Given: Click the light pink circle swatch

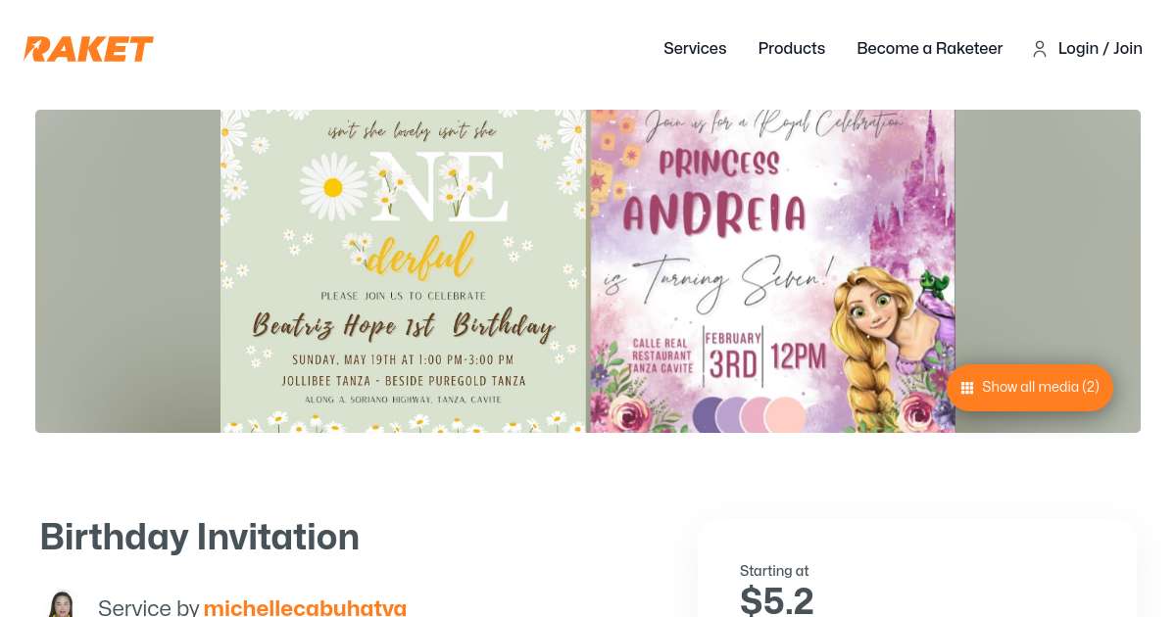Looking at the screenshot, I should 784,415.
